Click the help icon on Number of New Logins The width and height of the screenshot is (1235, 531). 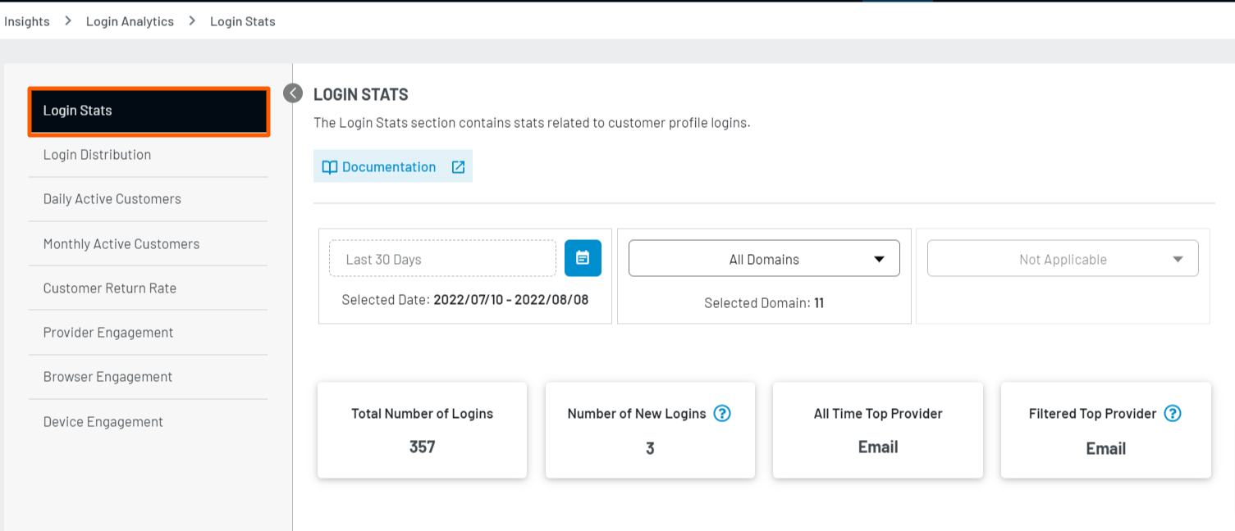point(721,414)
